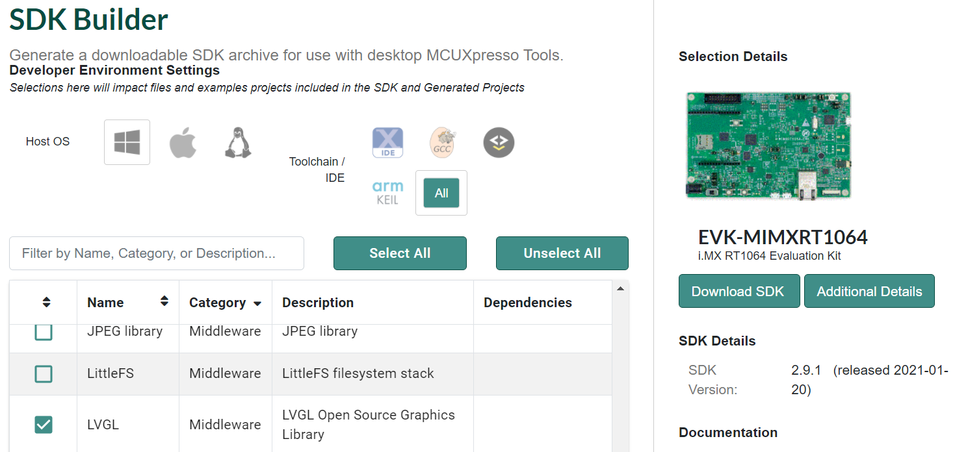This screenshot has width=968, height=452.
Task: Select the GCC toolchain
Action: point(442,142)
